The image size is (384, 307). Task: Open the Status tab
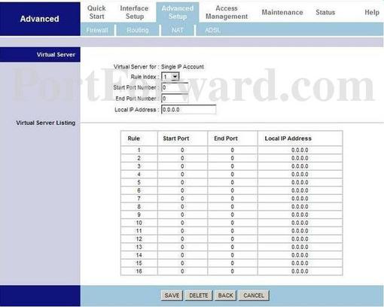[x=325, y=12]
